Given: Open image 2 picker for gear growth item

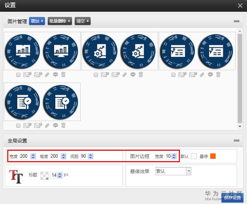Looking at the screenshot, I should [x=116, y=74].
